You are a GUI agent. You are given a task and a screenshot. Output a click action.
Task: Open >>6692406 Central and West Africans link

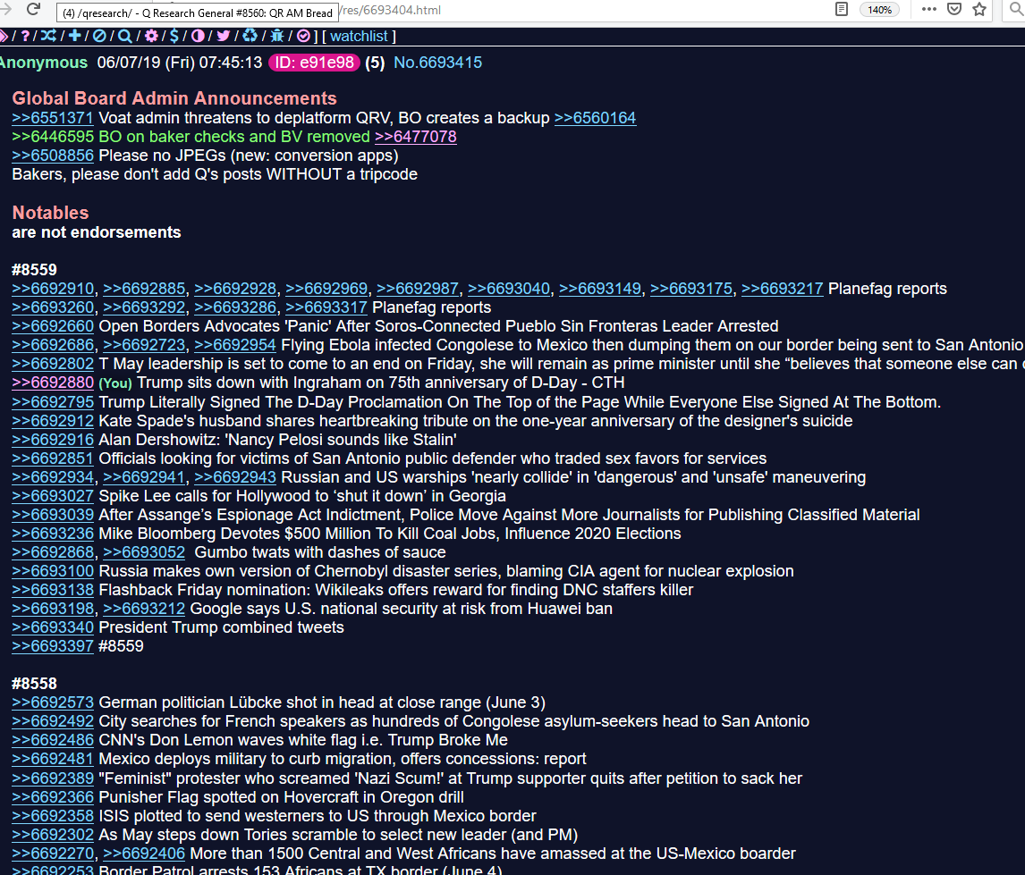(x=144, y=854)
